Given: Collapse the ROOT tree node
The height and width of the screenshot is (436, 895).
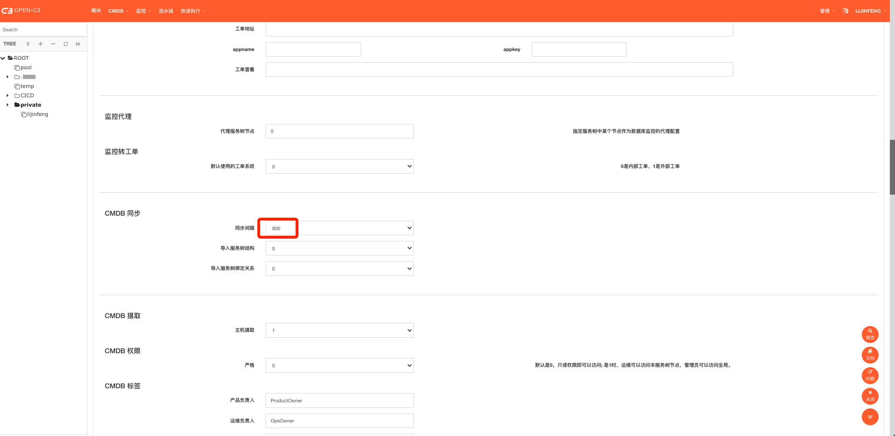Looking at the screenshot, I should pyautogui.click(x=3, y=58).
